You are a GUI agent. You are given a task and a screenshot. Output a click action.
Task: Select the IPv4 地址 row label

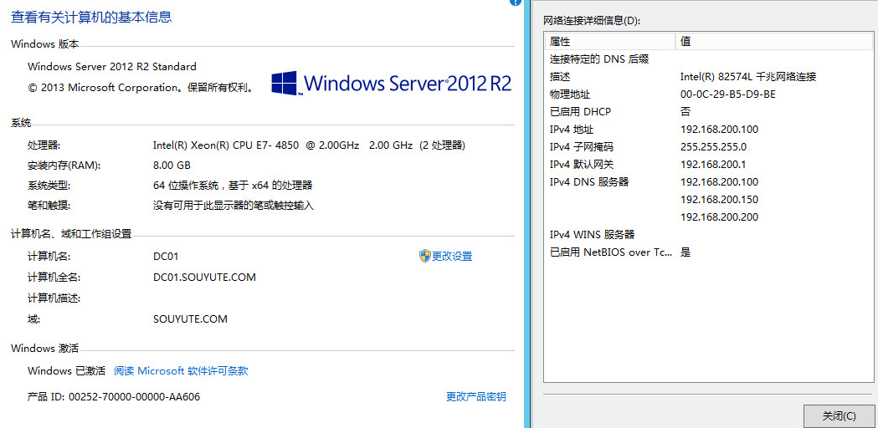(x=571, y=130)
